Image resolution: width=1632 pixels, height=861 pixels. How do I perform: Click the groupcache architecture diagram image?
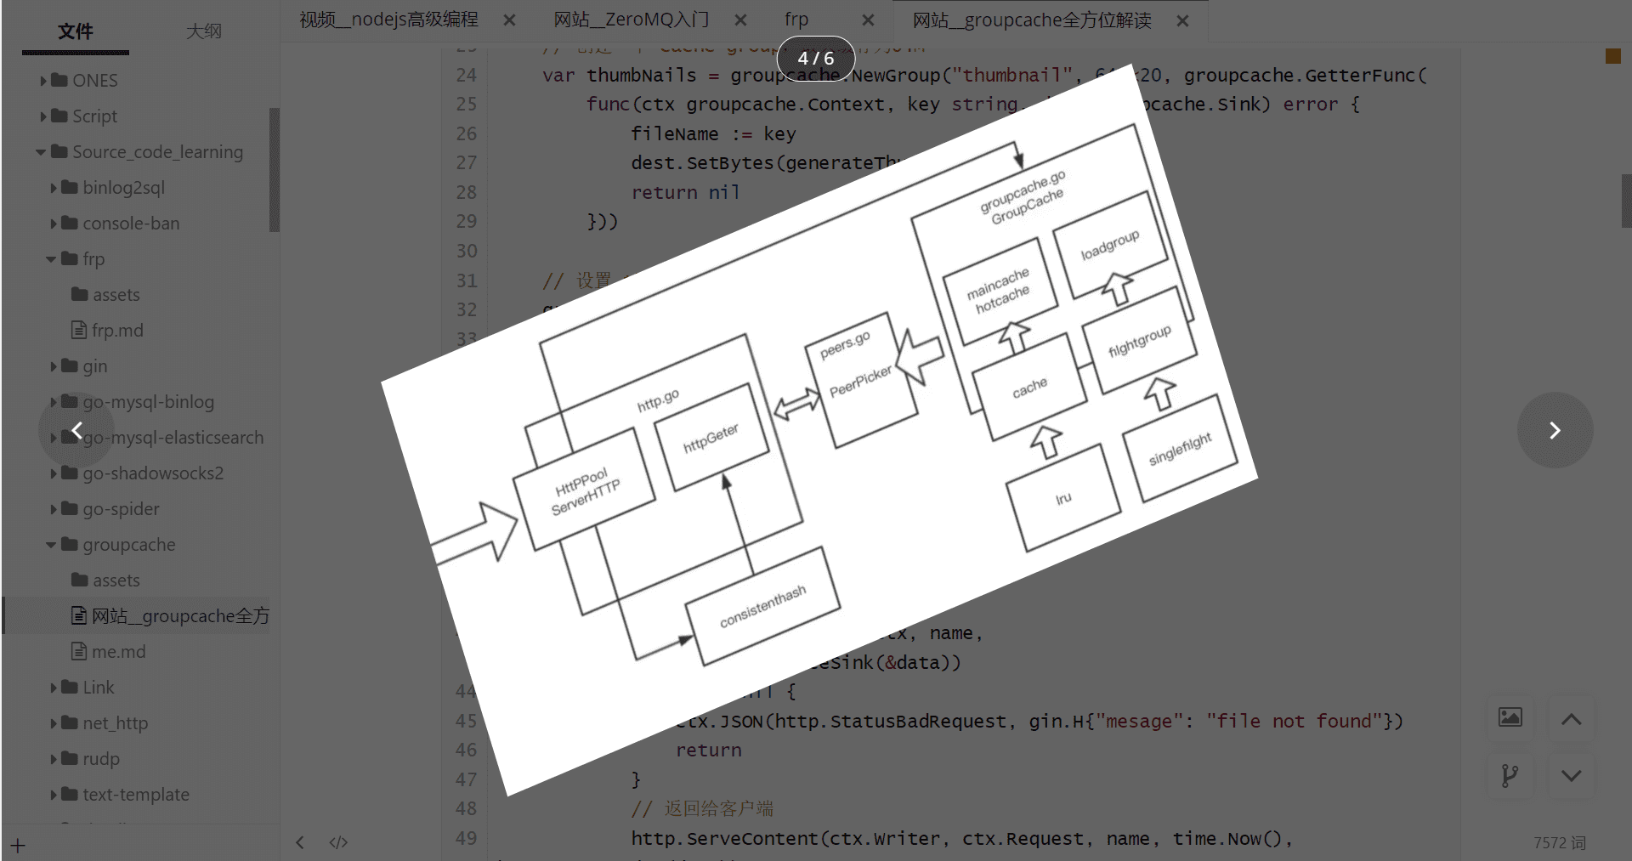pyautogui.click(x=819, y=429)
